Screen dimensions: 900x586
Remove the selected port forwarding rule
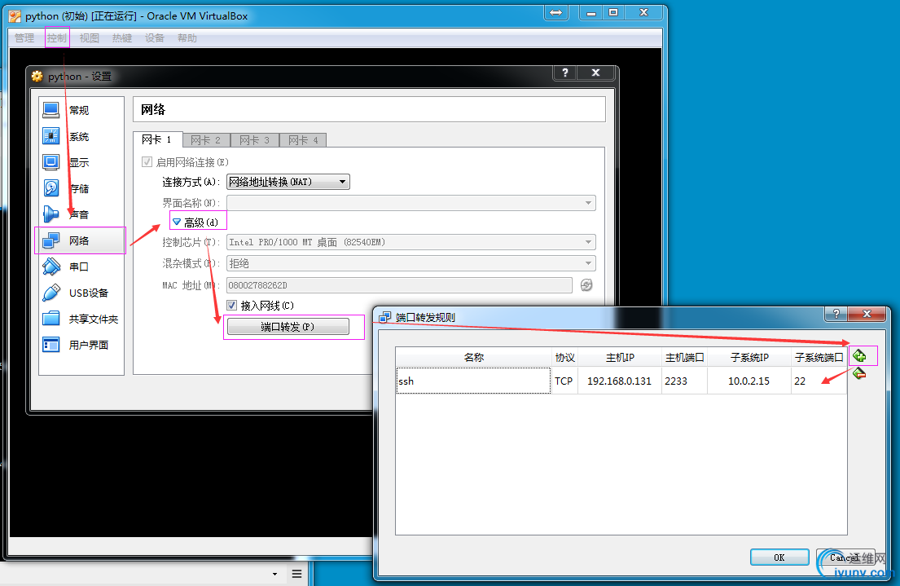coord(859,374)
